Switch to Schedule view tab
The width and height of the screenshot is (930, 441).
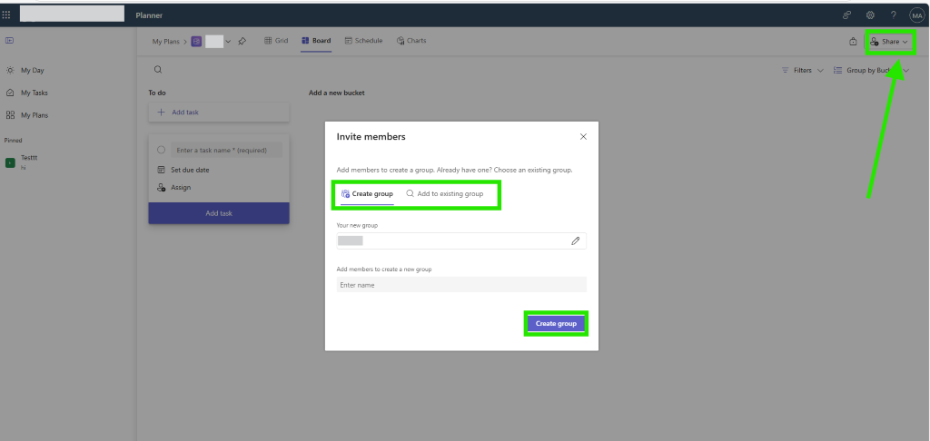pos(363,41)
